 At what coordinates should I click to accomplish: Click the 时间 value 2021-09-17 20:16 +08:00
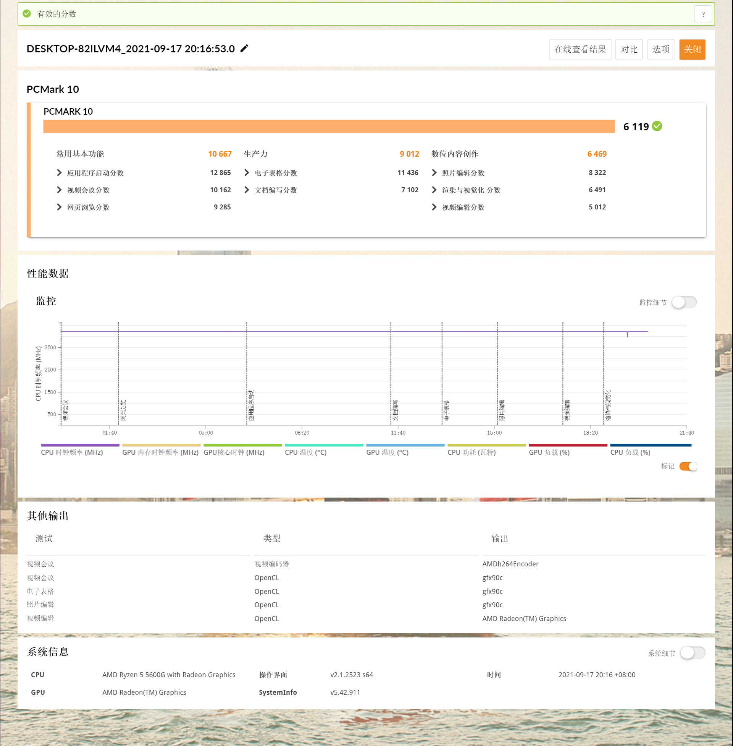[x=597, y=675]
